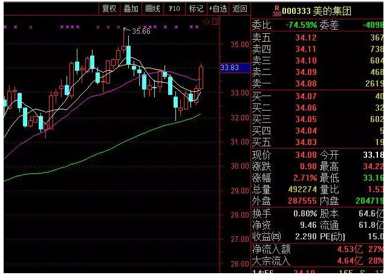
Task: Add the stock via the +自选 button
Action: [x=217, y=8]
